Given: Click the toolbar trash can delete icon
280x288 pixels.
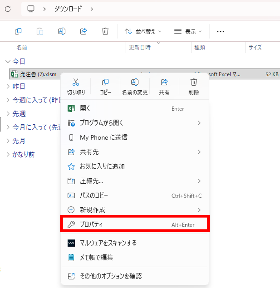Looking at the screenshot, I should click(x=105, y=31).
